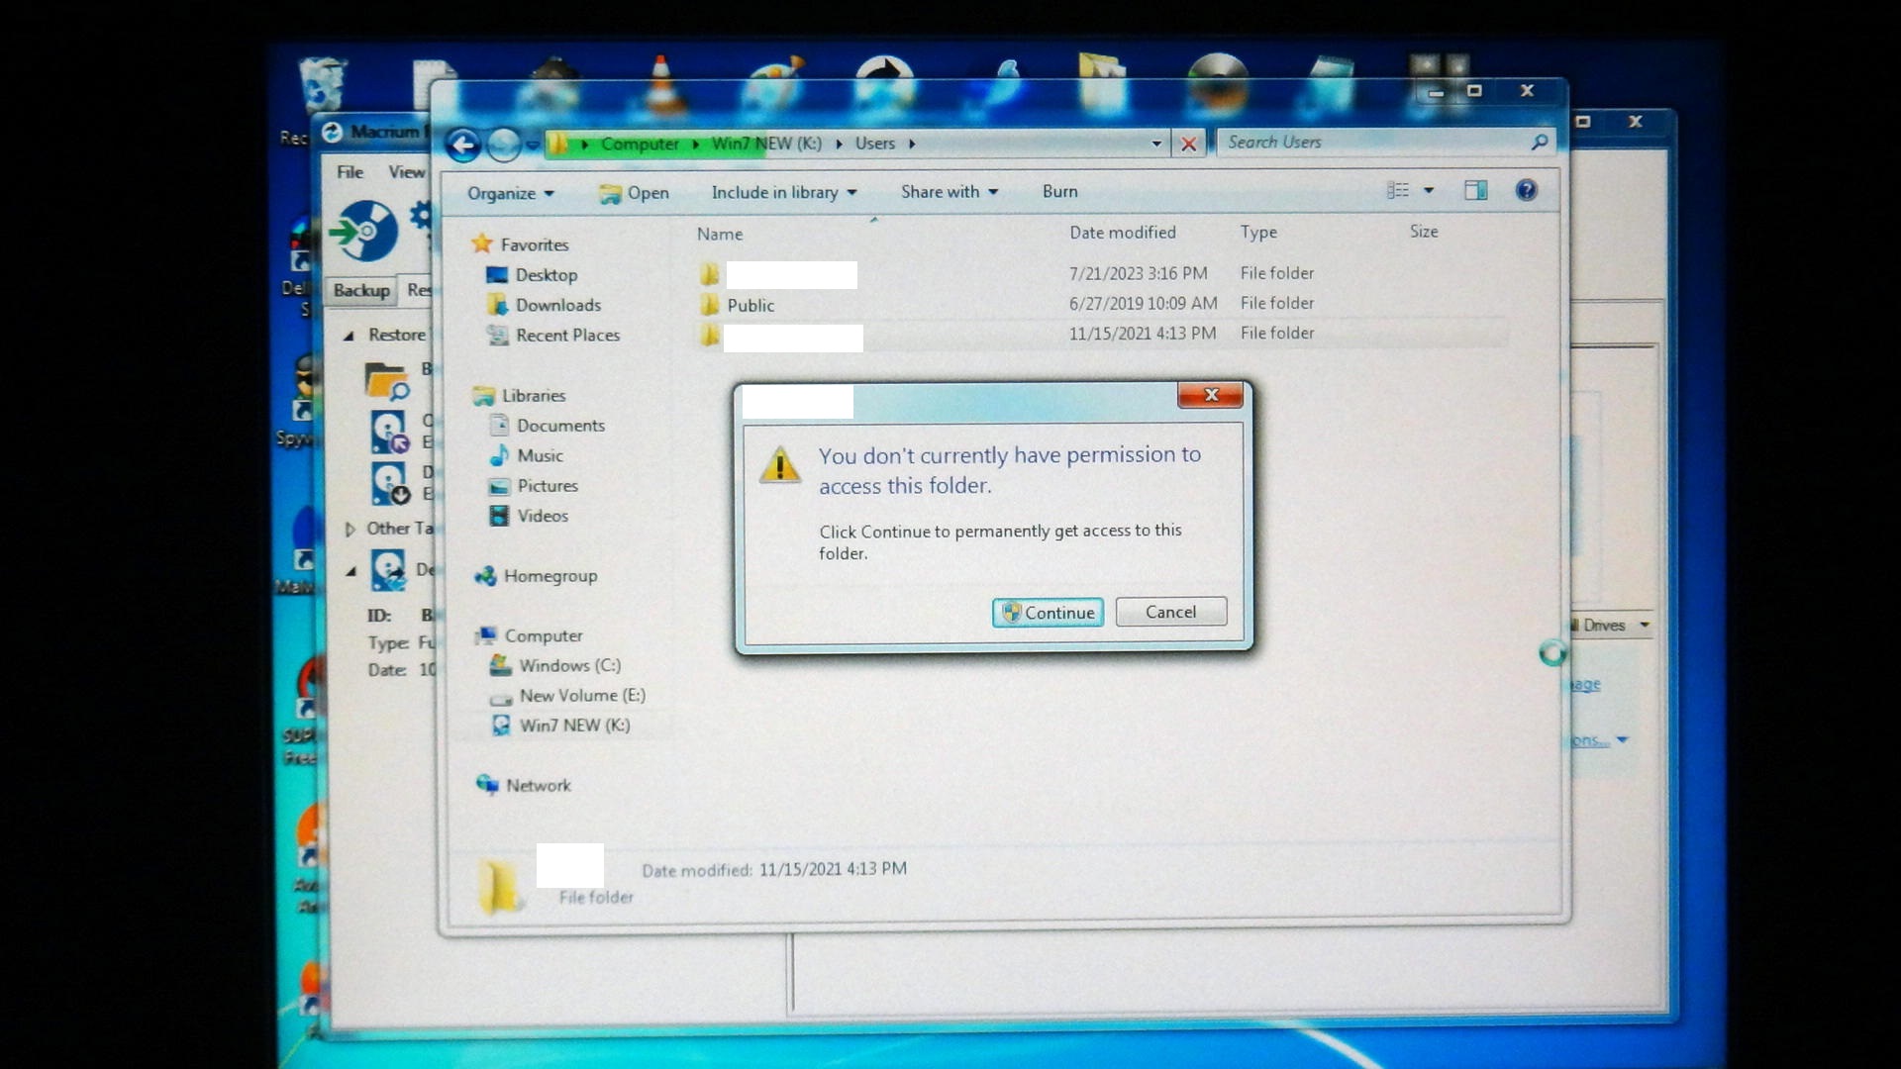Close the permission dialog with the red X
This screenshot has width=1901, height=1069.
pyautogui.click(x=1210, y=395)
